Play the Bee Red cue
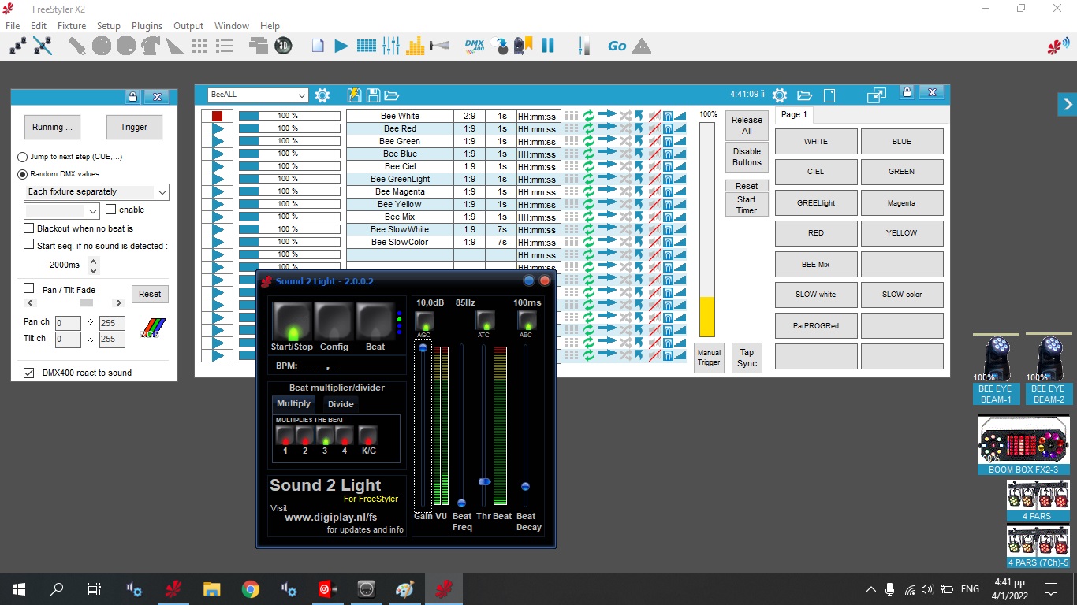Image resolution: width=1077 pixels, height=605 pixels. point(218,128)
